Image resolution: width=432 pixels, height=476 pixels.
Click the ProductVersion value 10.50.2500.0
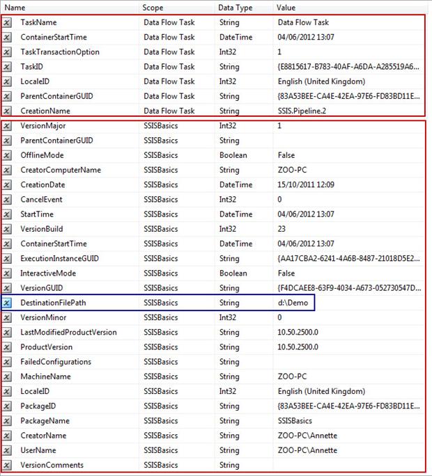click(298, 347)
